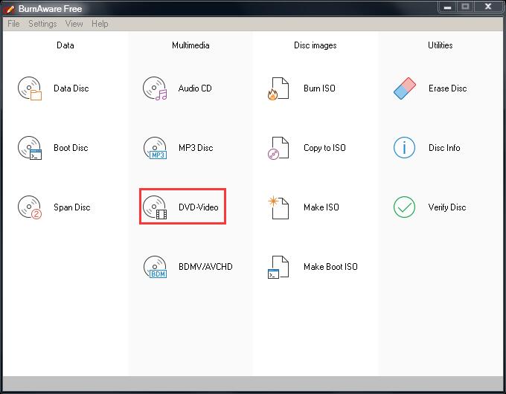Screen dimensions: 506x394
Task: Open the Boot Disc tool icon
Action: [x=30, y=148]
